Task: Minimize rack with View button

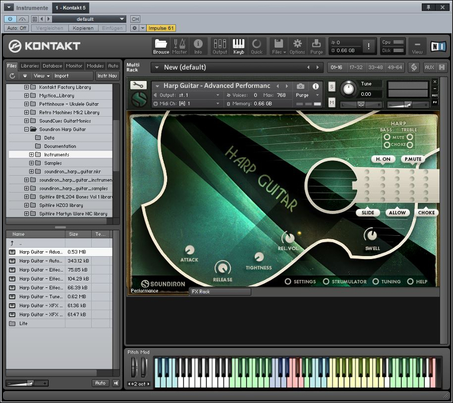Action: [x=417, y=47]
